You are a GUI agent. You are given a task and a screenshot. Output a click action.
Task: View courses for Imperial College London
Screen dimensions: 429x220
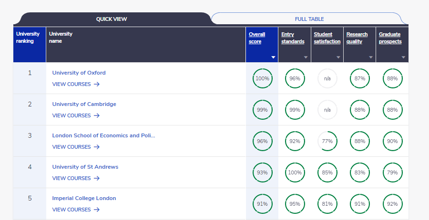pyautogui.click(x=76, y=210)
